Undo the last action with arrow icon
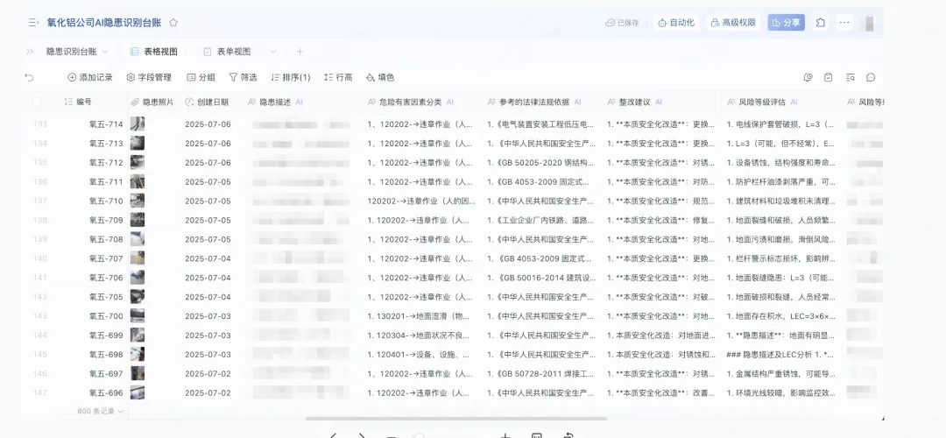Viewport: 946px width, 438px height. [29, 77]
